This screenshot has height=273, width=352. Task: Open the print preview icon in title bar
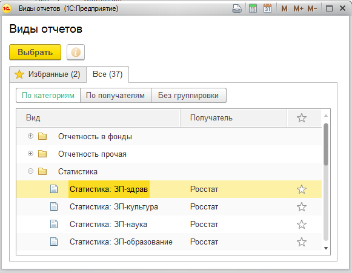(237, 8)
